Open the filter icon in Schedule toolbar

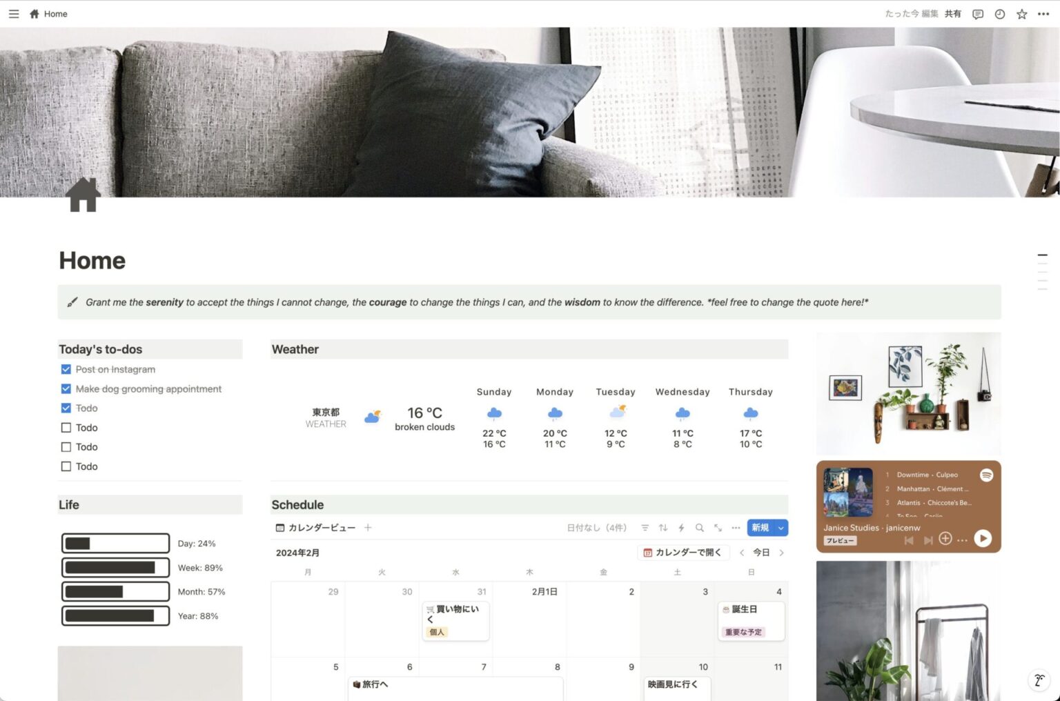coord(645,528)
